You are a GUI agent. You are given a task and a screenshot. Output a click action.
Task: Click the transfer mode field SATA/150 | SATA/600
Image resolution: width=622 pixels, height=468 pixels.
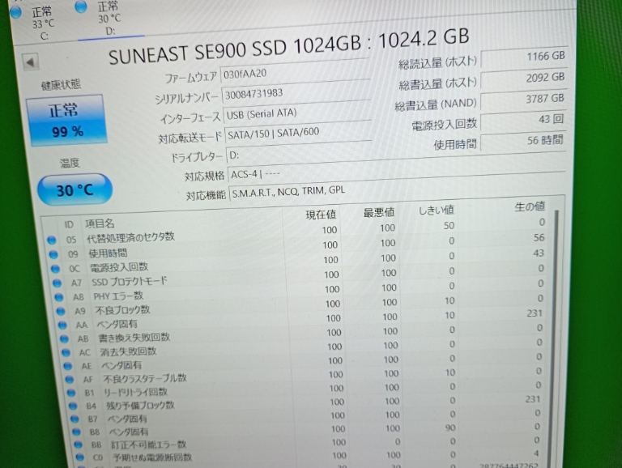(298, 132)
